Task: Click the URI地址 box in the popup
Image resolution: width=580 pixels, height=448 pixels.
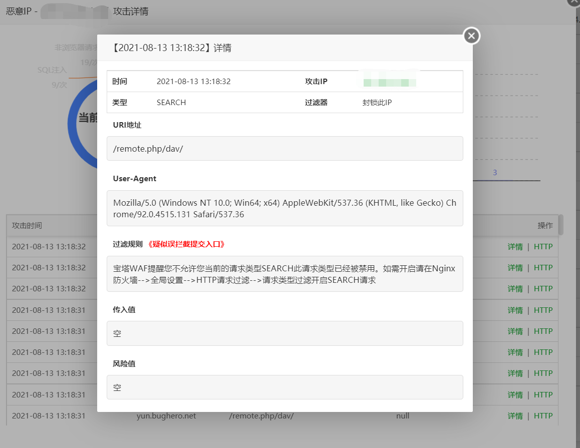Action: (x=284, y=149)
